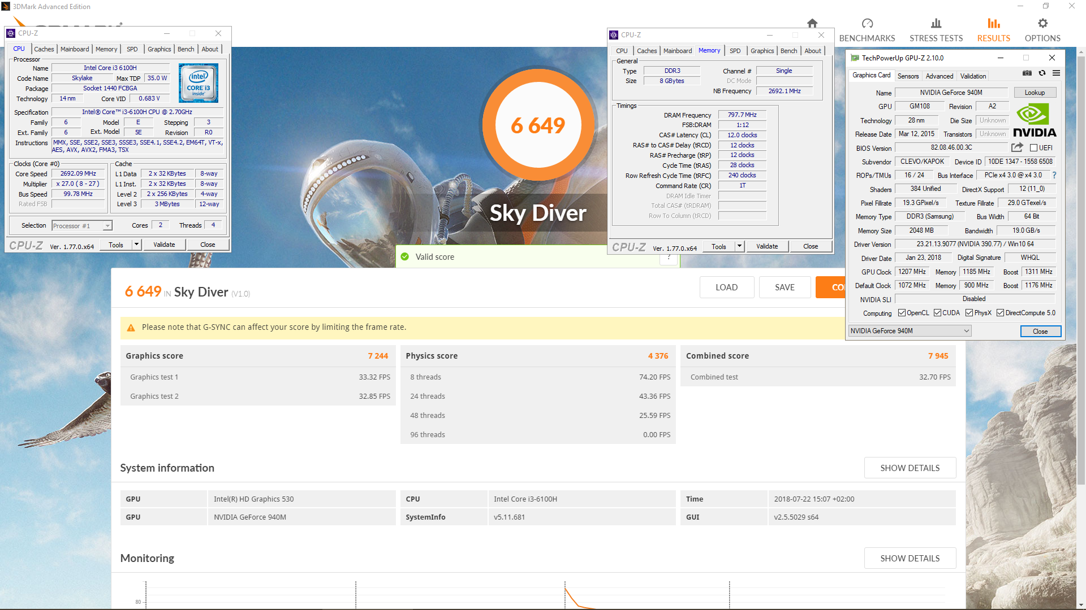
Task: Click the Graphics score value 7 244
Action: 378,356
